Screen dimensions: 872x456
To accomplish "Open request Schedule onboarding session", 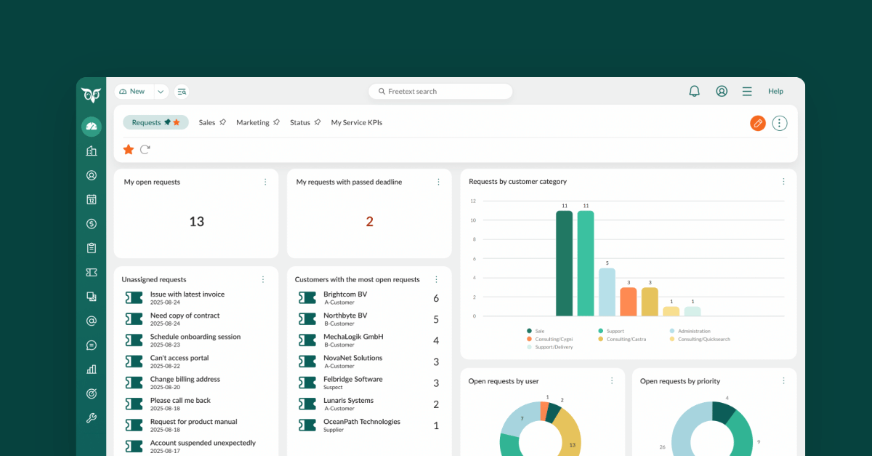I will 195,337.
